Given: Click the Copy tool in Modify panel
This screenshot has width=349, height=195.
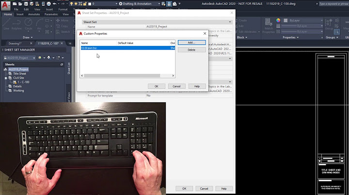Looking at the screenshot, I should (x=62, y=26).
